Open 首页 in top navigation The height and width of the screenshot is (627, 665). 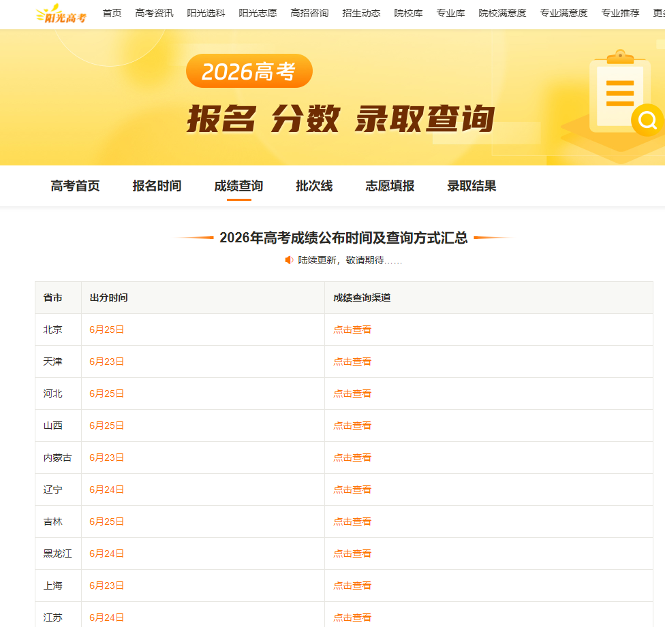click(112, 13)
